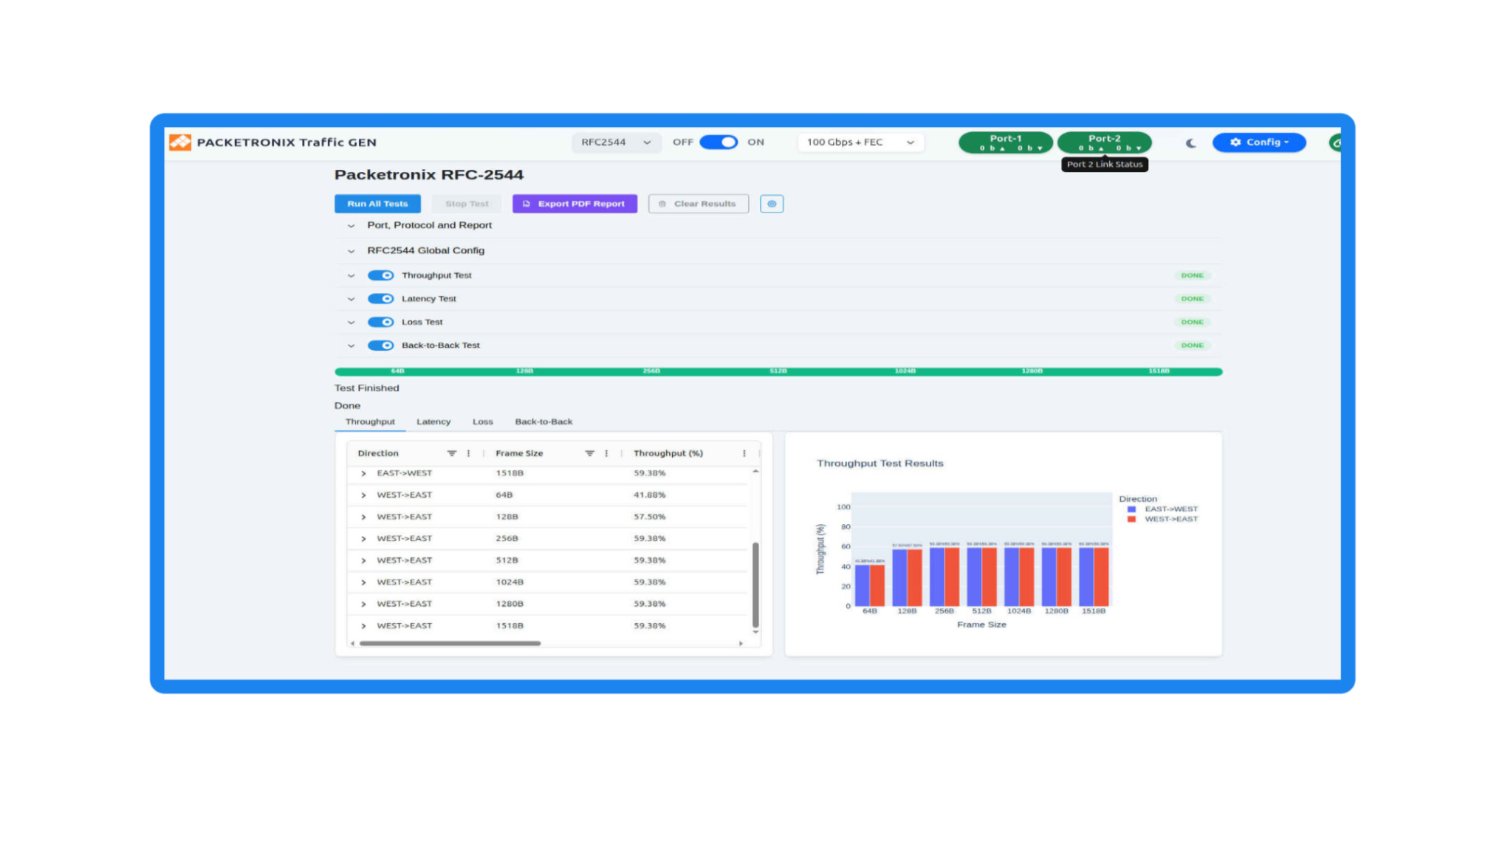This screenshot has width=1505, height=846.
Task: Open the Config menu button
Action: (1259, 142)
